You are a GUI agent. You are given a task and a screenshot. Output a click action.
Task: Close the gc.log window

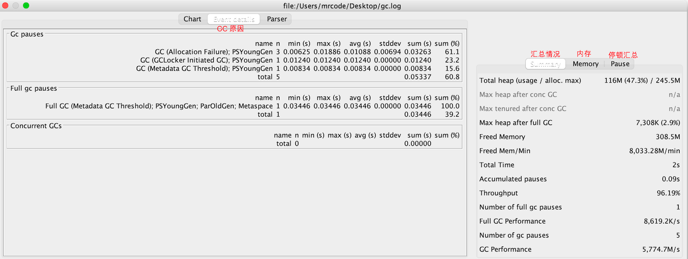(5, 5)
